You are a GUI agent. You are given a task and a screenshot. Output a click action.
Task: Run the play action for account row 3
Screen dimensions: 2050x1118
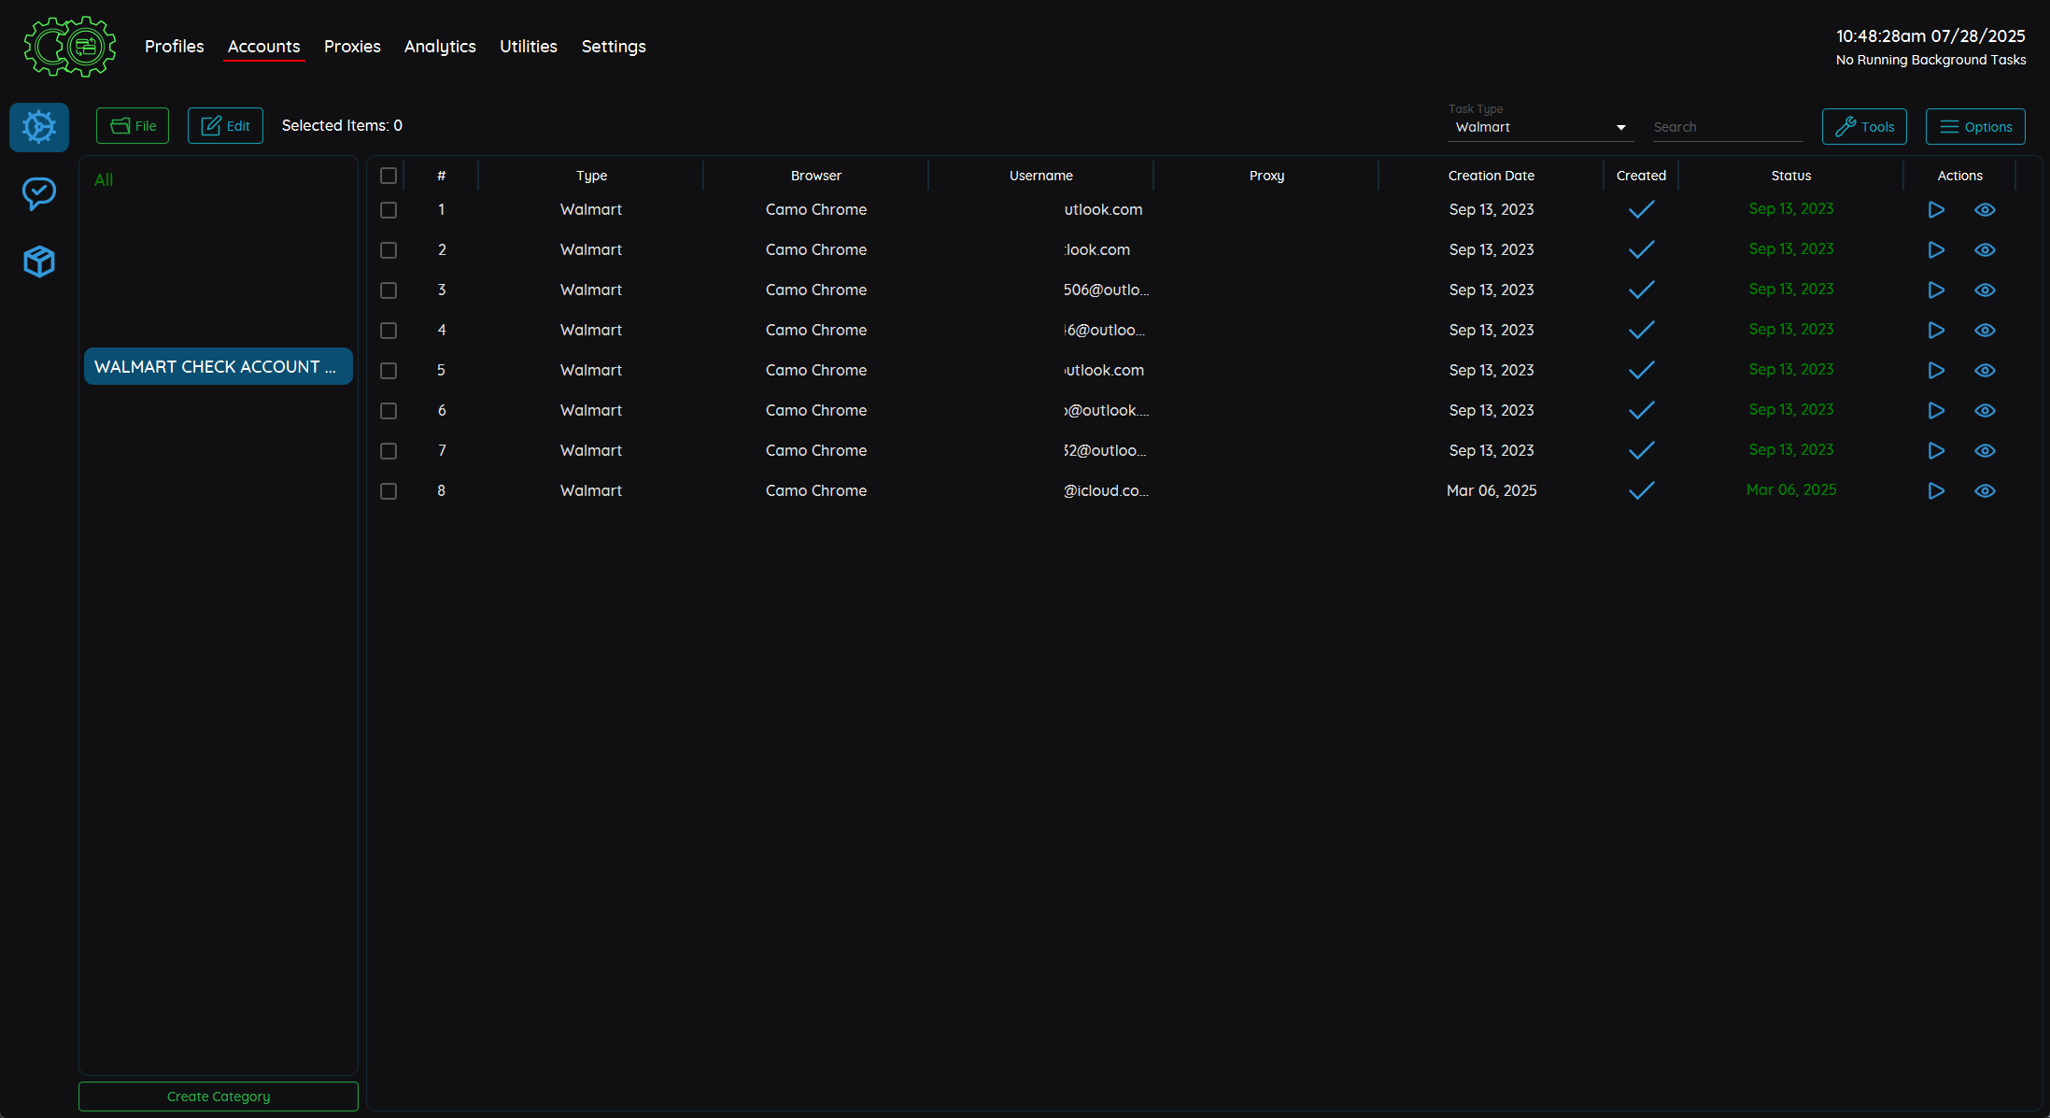(x=1936, y=290)
